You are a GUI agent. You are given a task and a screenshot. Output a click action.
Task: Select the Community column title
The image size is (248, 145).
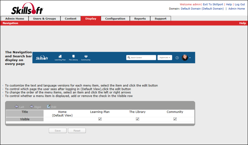coord(175,112)
